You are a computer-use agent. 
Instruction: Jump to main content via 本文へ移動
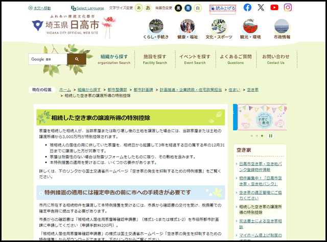click(40, 8)
